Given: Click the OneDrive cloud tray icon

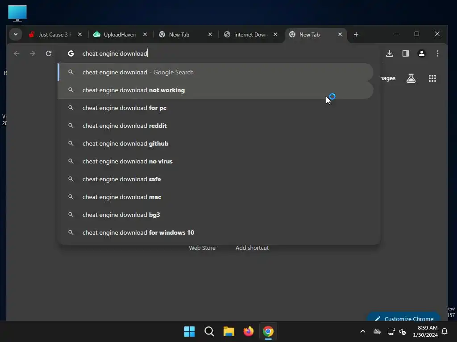Looking at the screenshot, I should [377, 331].
